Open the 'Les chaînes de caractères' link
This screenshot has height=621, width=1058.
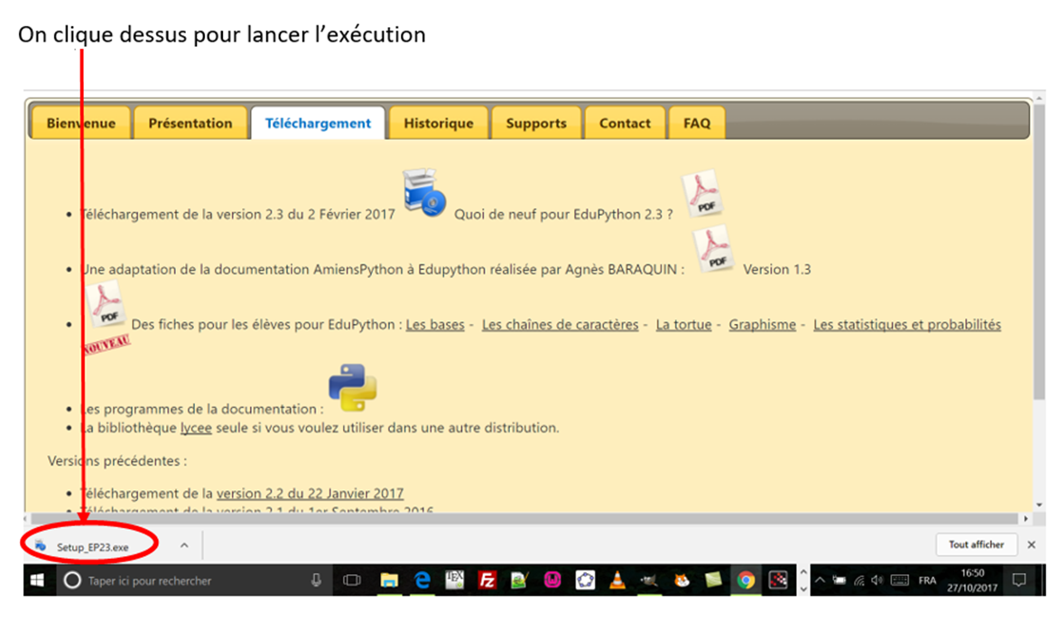(560, 325)
